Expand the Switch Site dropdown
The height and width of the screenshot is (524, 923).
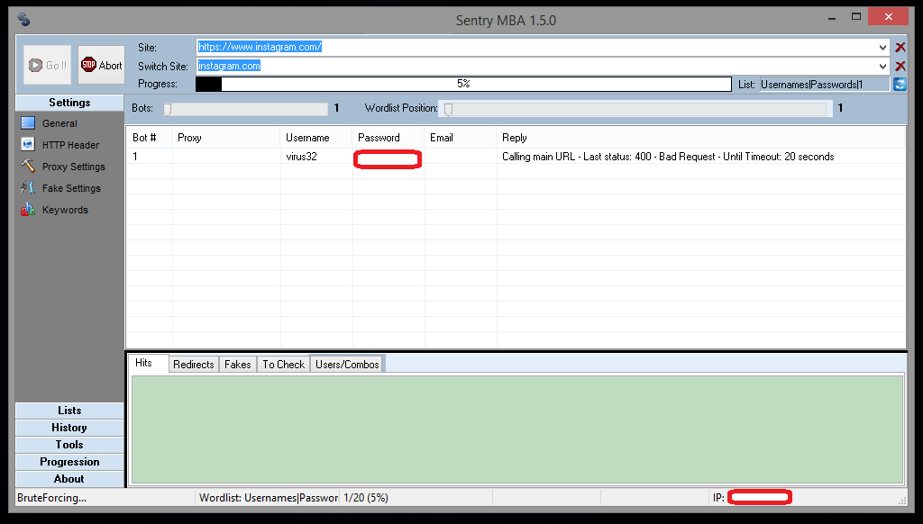(x=882, y=66)
